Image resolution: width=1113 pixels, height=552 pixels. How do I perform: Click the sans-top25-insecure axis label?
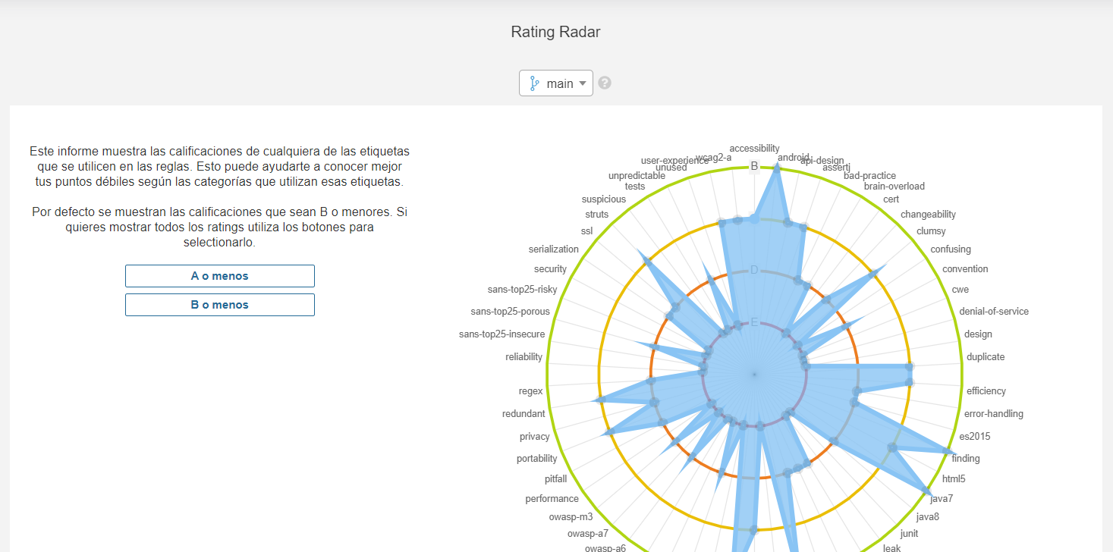click(x=502, y=334)
